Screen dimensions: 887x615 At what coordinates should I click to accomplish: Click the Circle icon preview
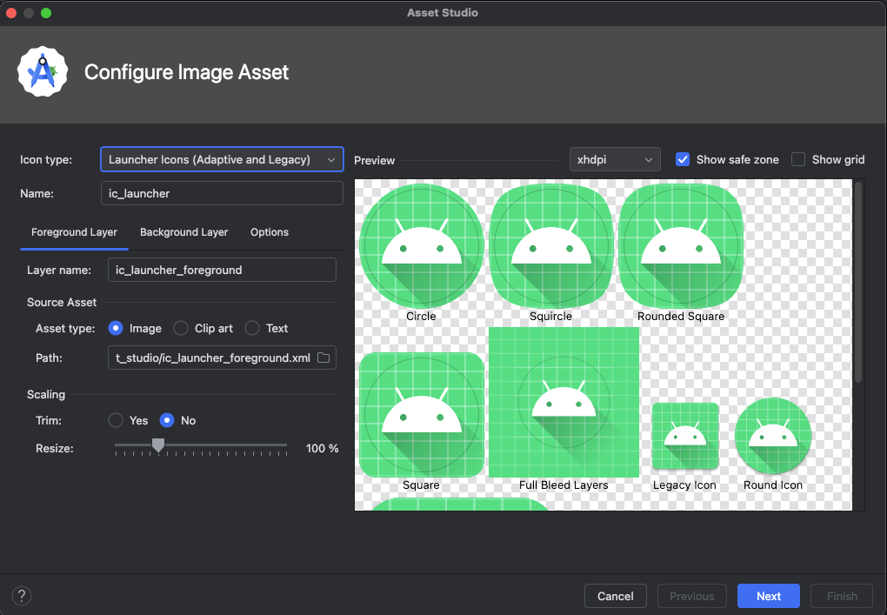point(422,246)
